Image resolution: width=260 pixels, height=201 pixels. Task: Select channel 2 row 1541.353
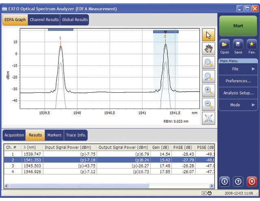(109, 160)
